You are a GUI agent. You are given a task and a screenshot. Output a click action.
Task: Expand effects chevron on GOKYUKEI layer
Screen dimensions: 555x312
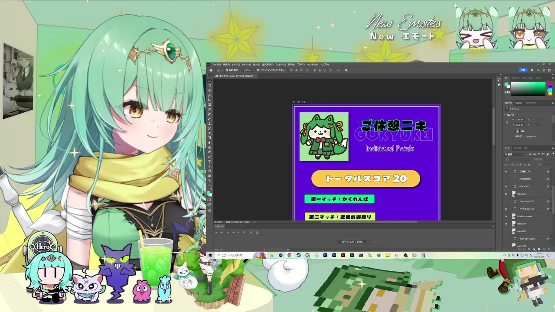pos(551,186)
